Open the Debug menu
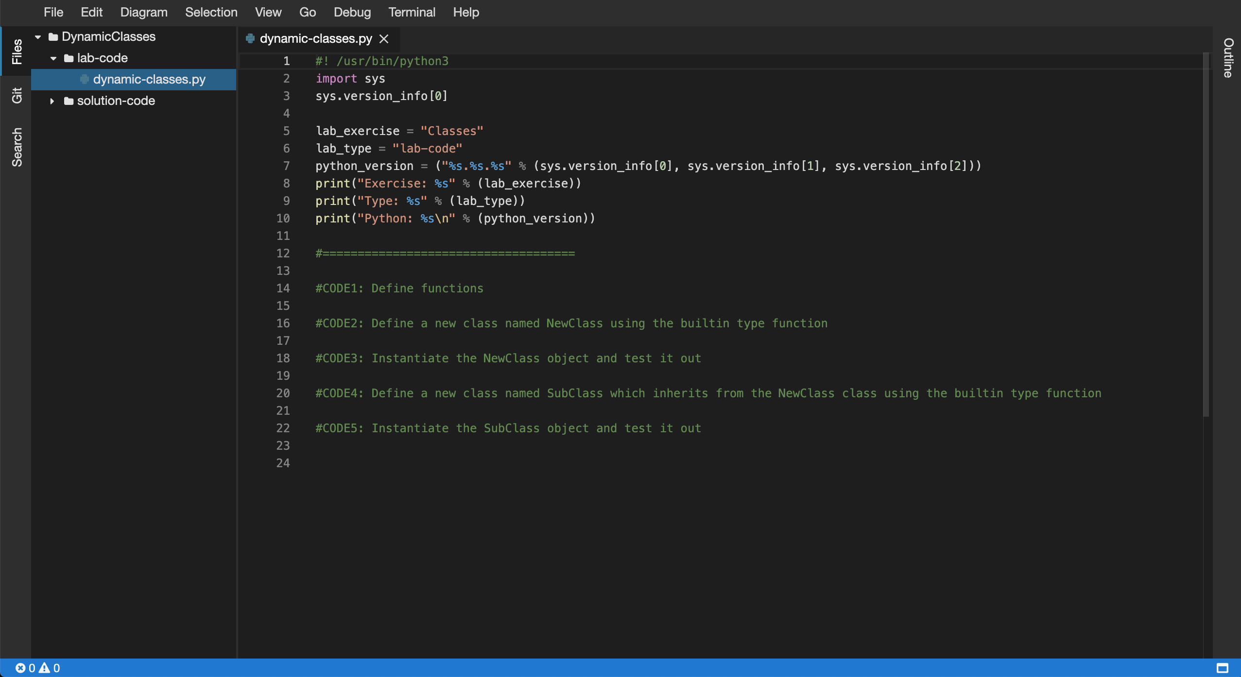The image size is (1241, 677). pos(352,12)
